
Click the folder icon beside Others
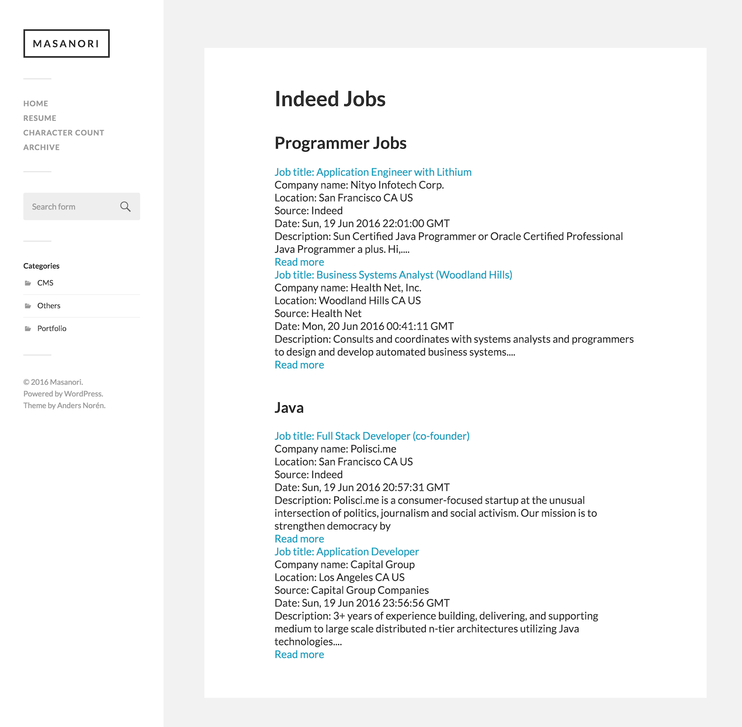click(28, 306)
